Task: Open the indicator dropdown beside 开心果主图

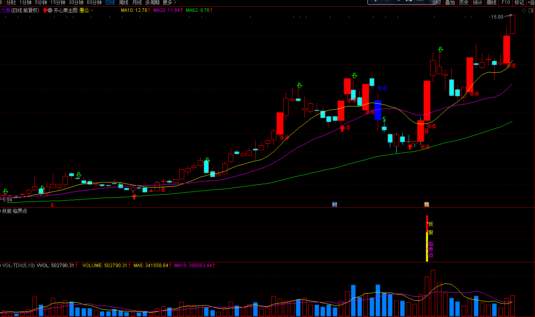Action: [50, 10]
